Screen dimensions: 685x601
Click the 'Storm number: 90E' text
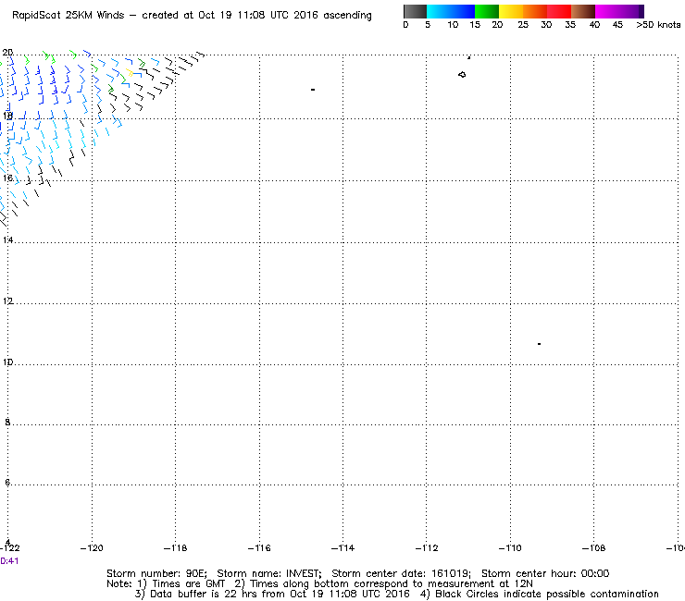(x=156, y=573)
